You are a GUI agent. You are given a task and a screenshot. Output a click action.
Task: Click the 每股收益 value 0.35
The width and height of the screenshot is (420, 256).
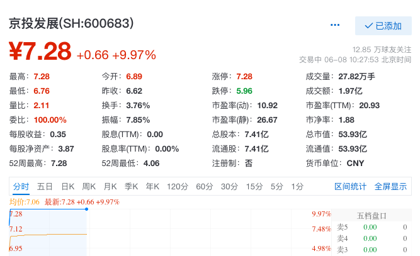pos(58,134)
